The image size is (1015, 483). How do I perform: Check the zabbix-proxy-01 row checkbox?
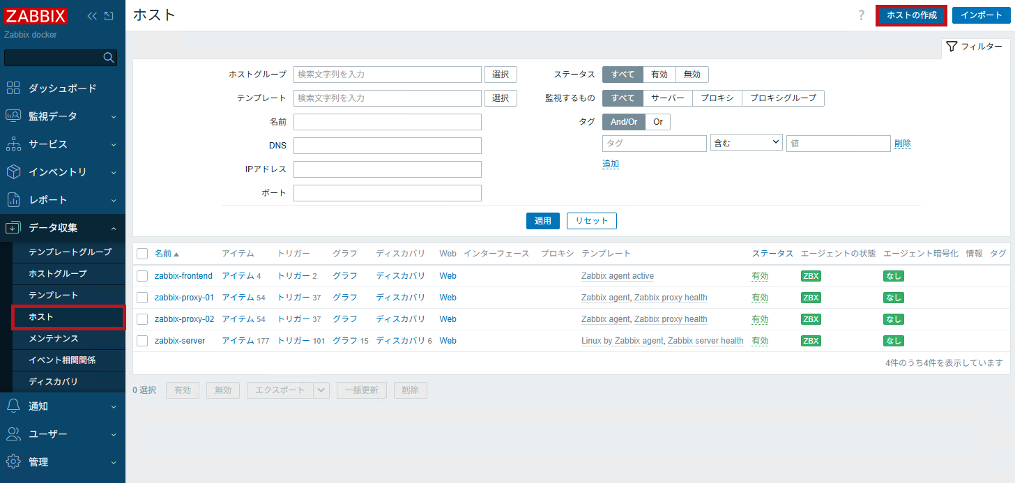[142, 298]
